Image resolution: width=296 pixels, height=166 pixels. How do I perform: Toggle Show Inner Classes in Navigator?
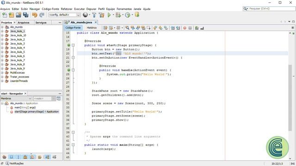point(32,157)
